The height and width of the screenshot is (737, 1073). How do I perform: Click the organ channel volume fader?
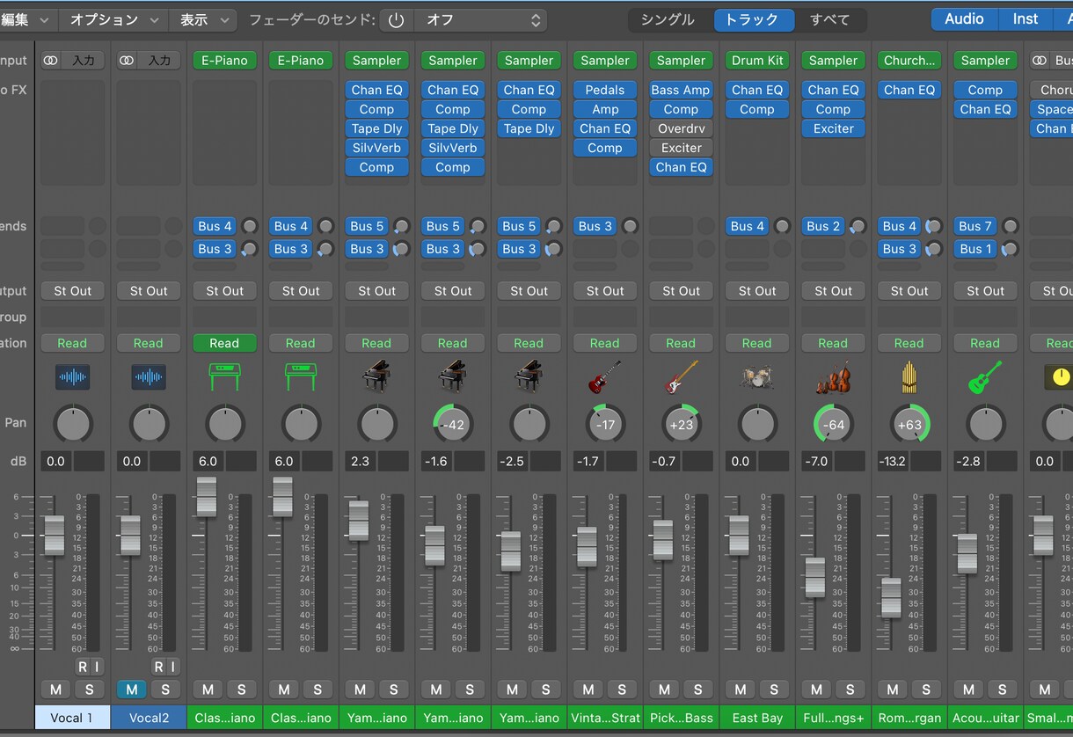[891, 598]
